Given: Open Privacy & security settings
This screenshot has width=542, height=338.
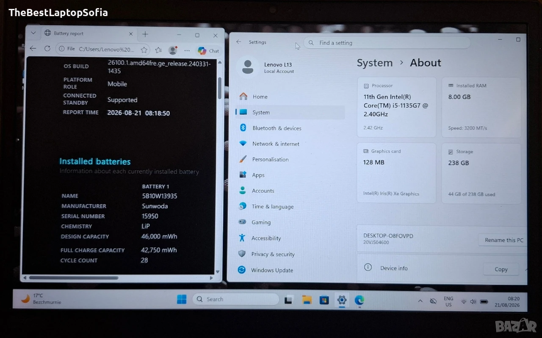Looking at the screenshot, I should tap(290, 254).
